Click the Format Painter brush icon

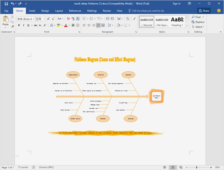click(x=12, y=27)
